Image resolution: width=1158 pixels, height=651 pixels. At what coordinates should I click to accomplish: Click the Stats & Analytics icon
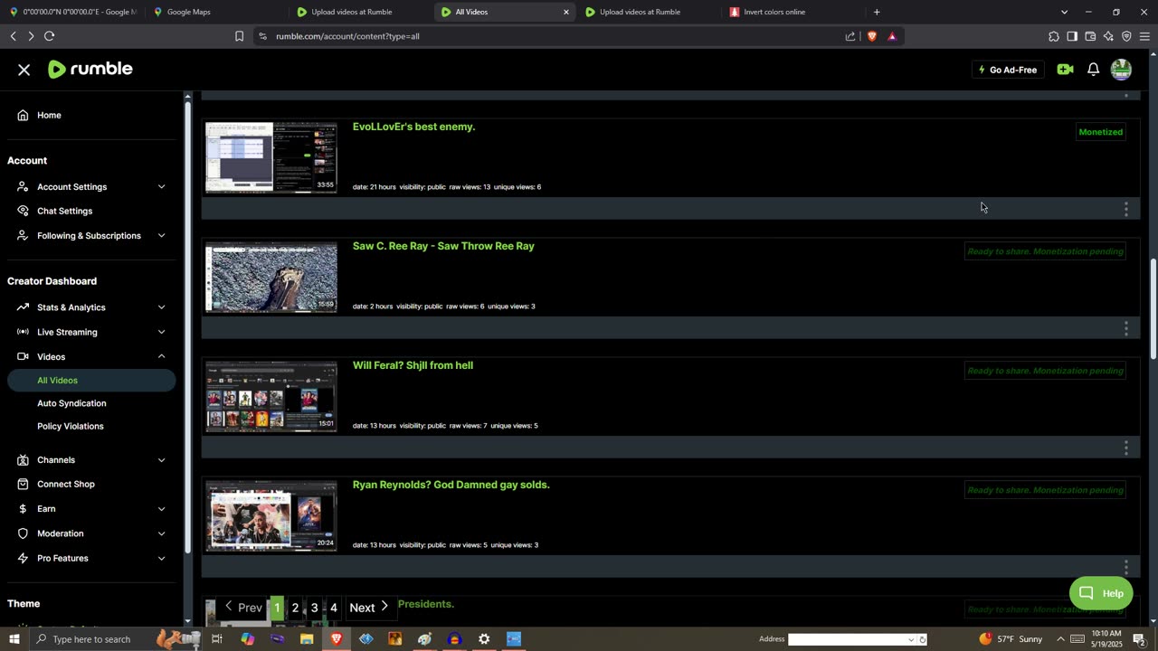pos(23,307)
